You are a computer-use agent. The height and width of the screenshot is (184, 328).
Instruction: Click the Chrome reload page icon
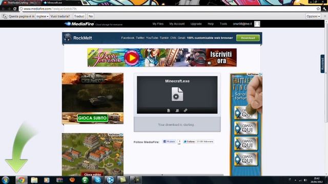pos(15,9)
